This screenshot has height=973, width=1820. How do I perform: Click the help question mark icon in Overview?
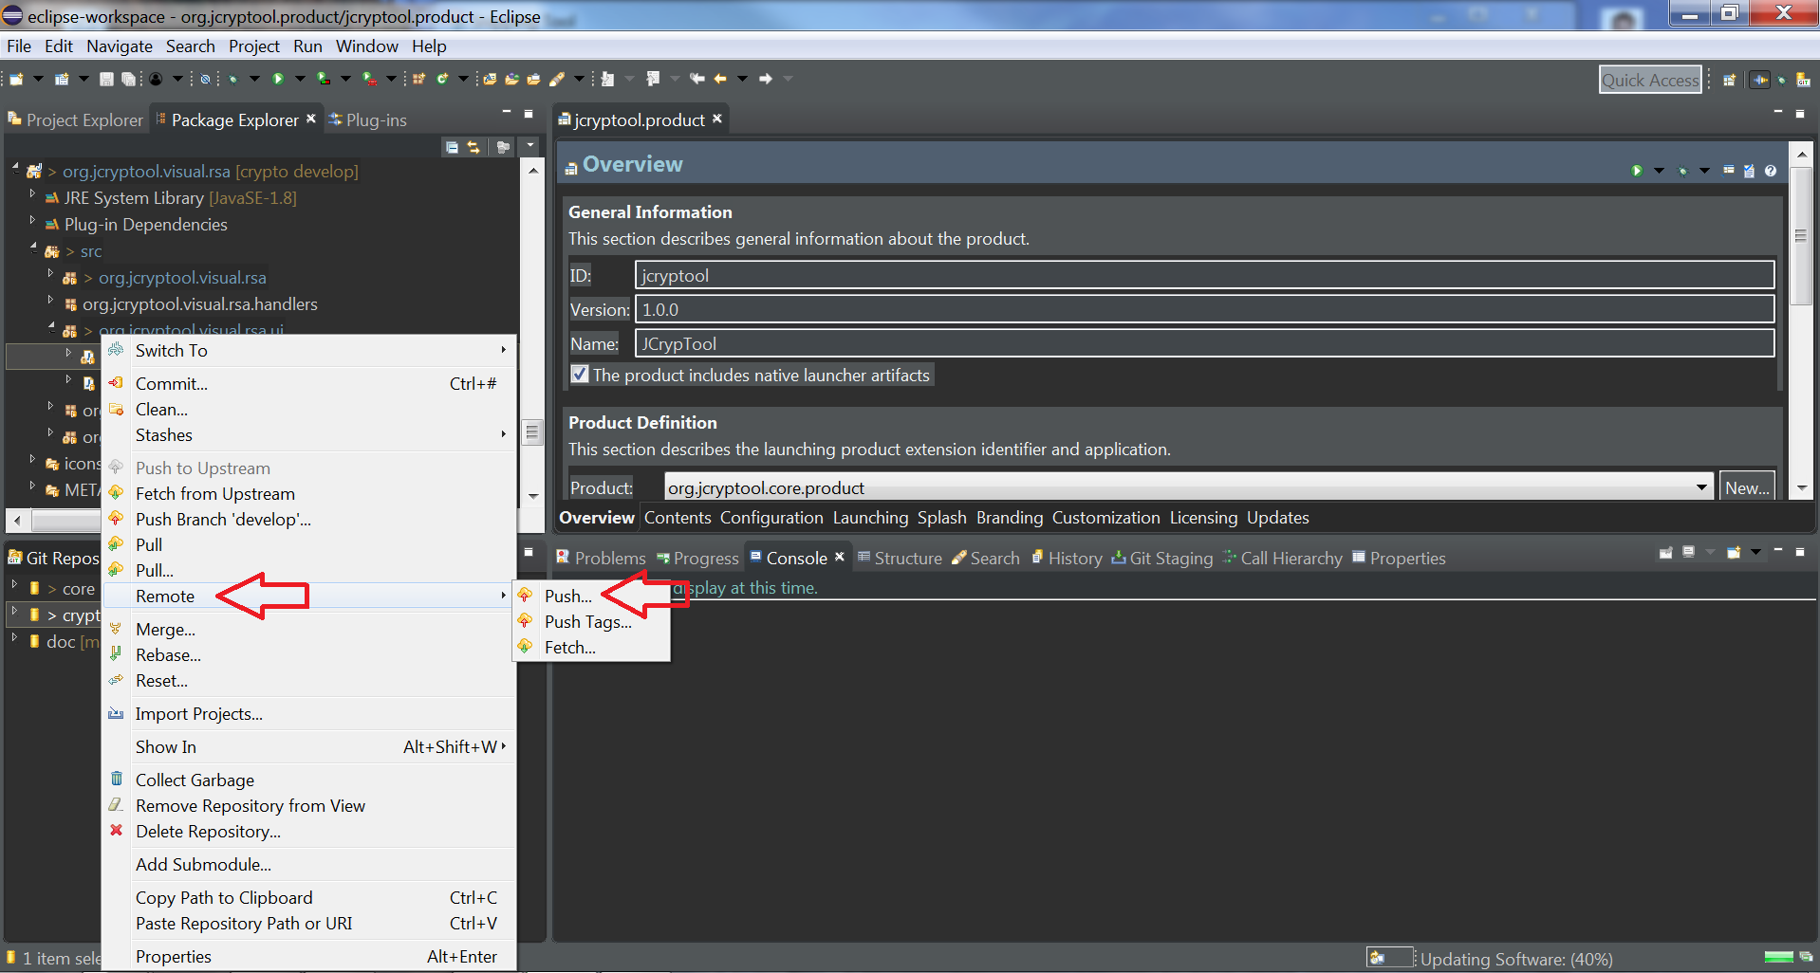tap(1771, 171)
